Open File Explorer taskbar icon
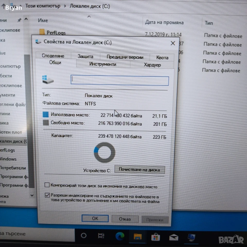This screenshot has width=247, height=247. coord(137,237)
